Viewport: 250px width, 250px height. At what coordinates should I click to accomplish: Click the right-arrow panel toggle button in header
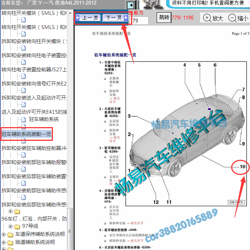pos(131,5)
